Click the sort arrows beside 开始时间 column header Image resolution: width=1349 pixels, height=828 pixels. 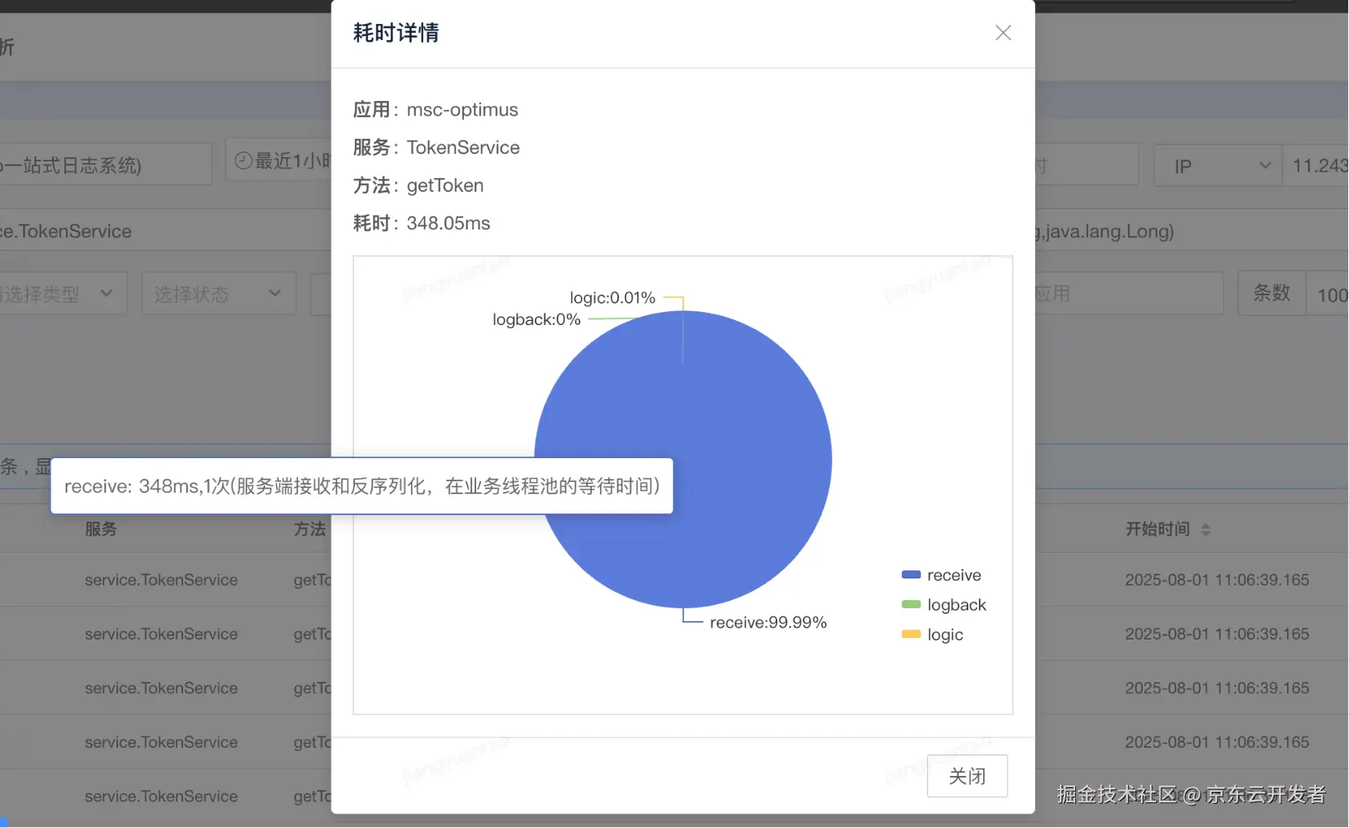(x=1205, y=529)
